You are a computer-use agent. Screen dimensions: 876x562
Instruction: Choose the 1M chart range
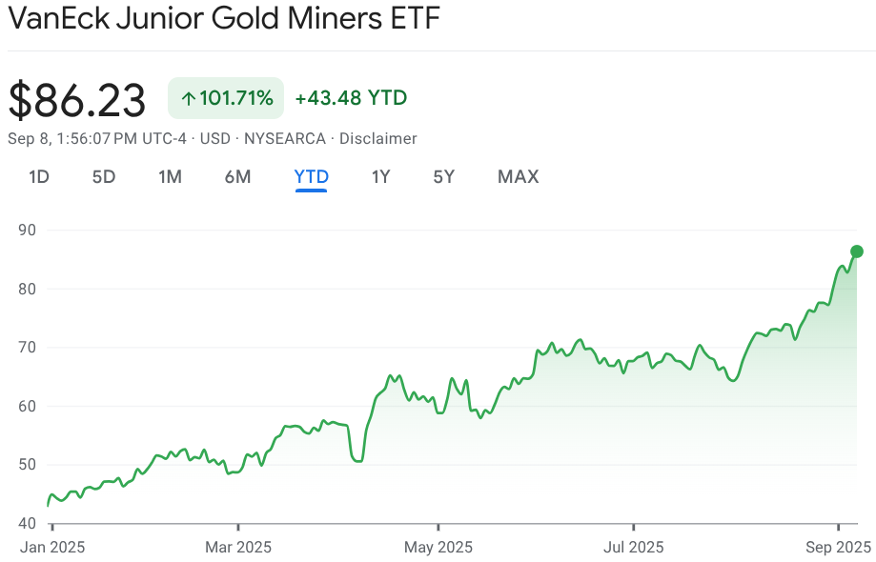point(170,176)
